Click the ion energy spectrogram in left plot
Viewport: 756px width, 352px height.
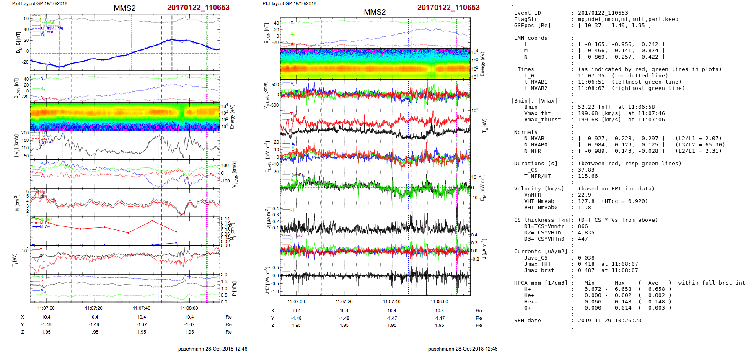tap(125, 117)
